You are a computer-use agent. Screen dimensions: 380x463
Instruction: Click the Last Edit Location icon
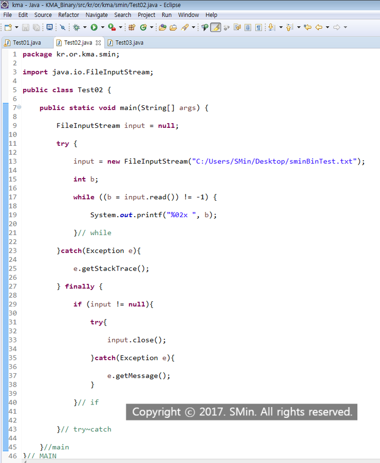click(x=308, y=27)
